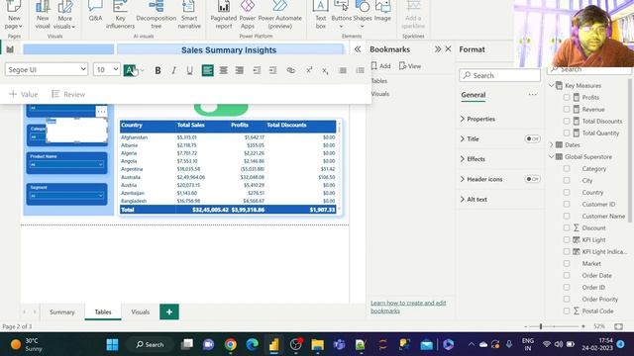Insert Decomposition tree visual
634x356 pixels.
[x=157, y=15]
